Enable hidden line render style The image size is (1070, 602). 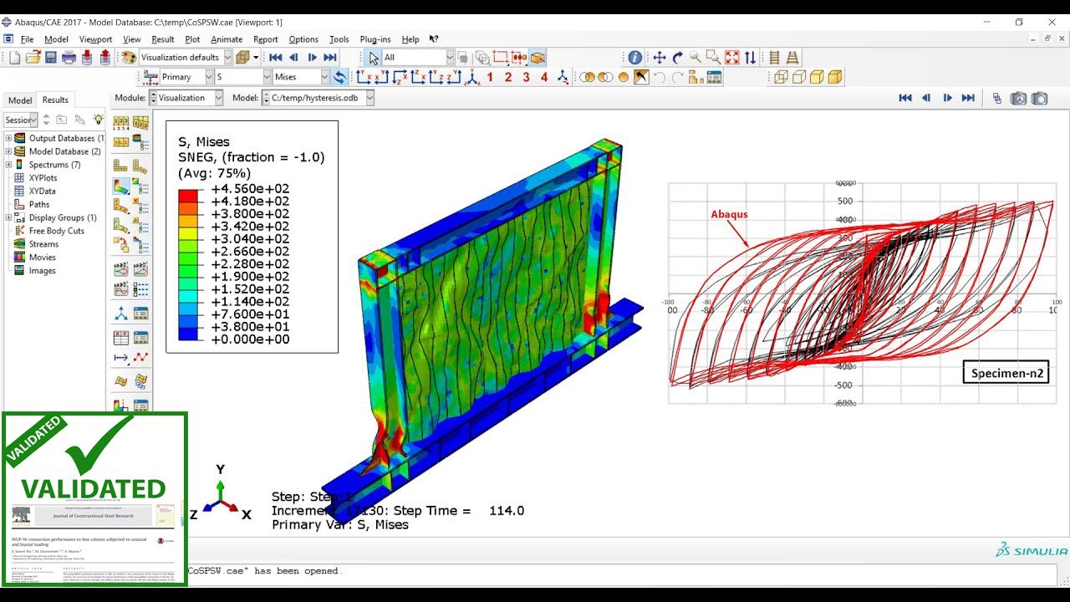(798, 77)
